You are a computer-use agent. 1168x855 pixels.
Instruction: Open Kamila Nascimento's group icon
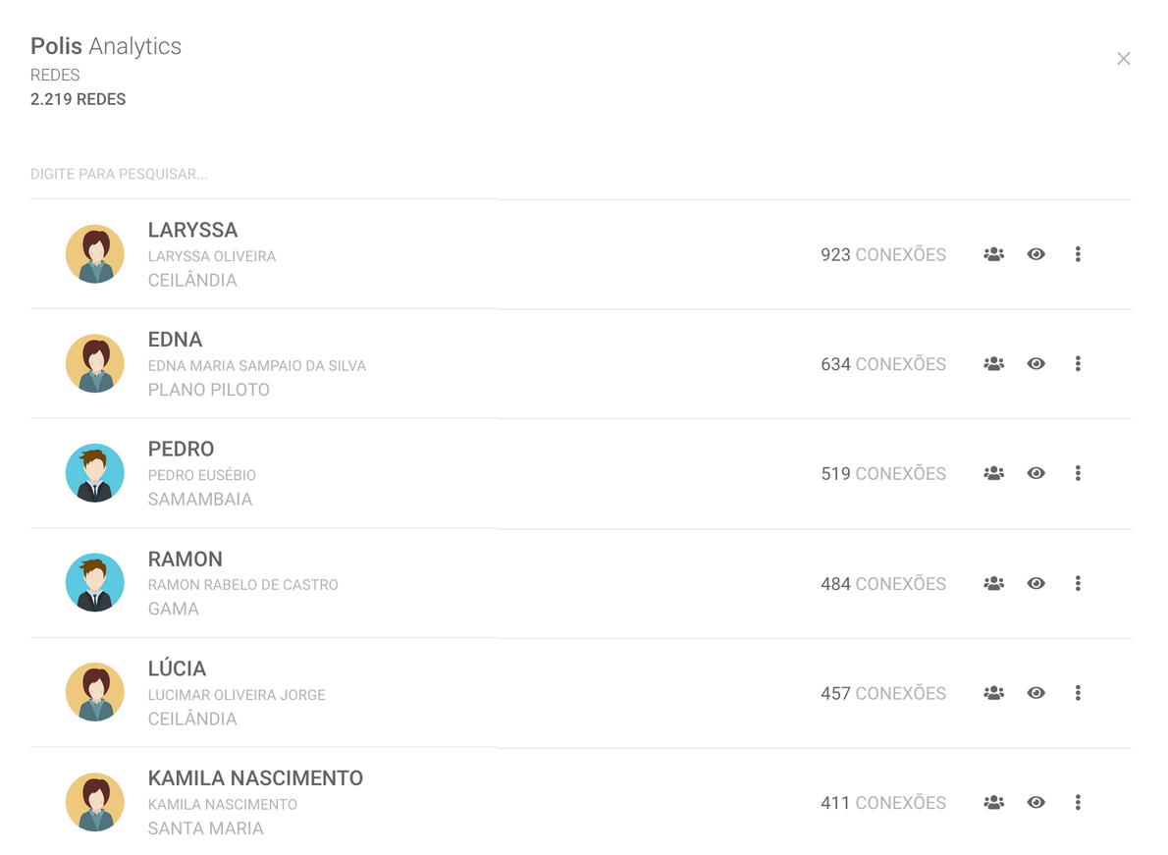(x=993, y=803)
